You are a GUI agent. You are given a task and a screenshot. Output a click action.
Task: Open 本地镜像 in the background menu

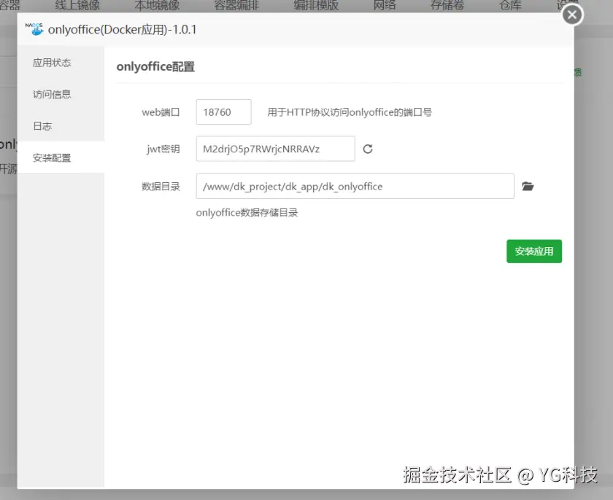tap(157, 5)
